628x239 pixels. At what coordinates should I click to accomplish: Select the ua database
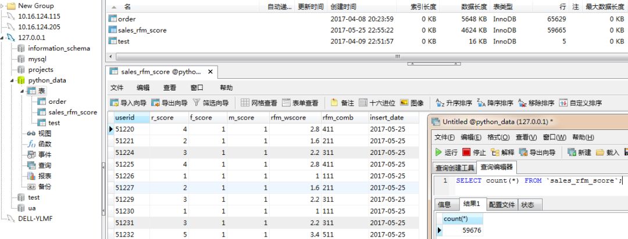pos(31,208)
